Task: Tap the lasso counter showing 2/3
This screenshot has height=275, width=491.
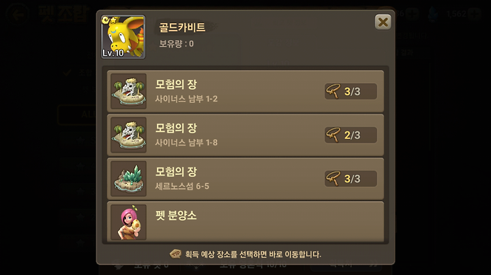Action: [351, 135]
